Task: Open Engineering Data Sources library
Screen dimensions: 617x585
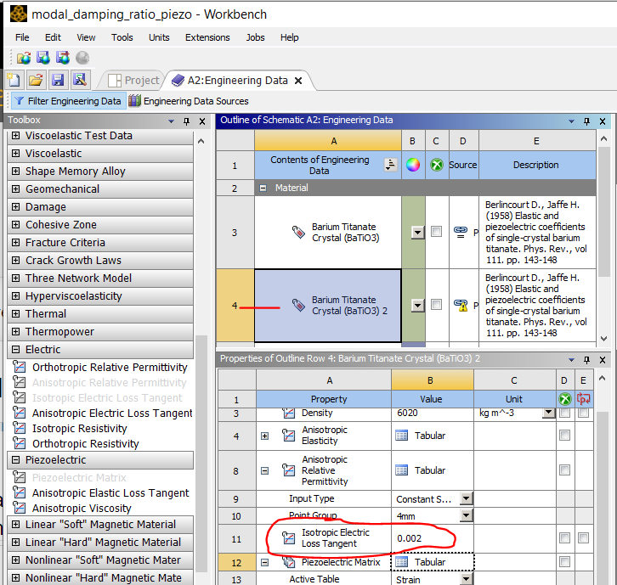Action: (x=189, y=101)
